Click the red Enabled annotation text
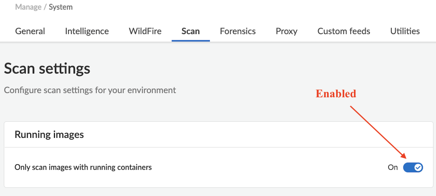The height and width of the screenshot is (196, 436). [x=336, y=94]
